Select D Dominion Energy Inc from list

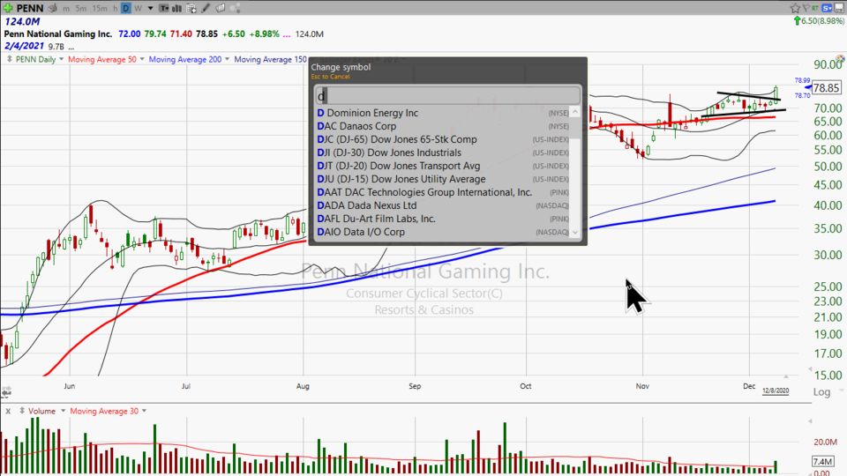[443, 113]
